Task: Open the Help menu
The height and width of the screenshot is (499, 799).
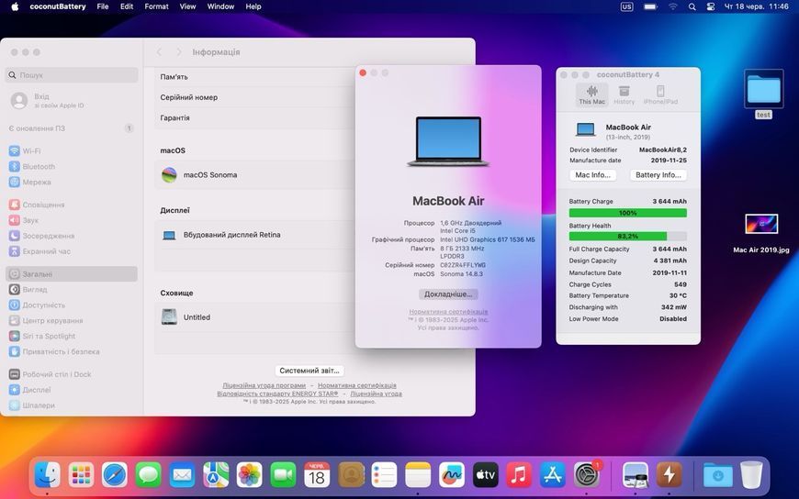Action: pos(253,6)
